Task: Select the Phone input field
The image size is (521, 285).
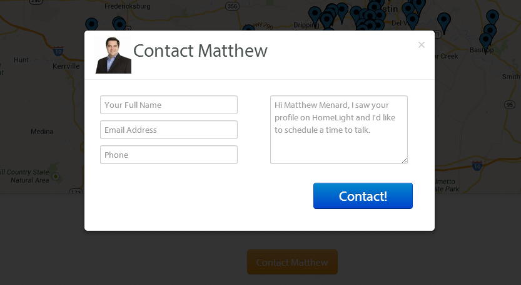Action: click(x=169, y=155)
